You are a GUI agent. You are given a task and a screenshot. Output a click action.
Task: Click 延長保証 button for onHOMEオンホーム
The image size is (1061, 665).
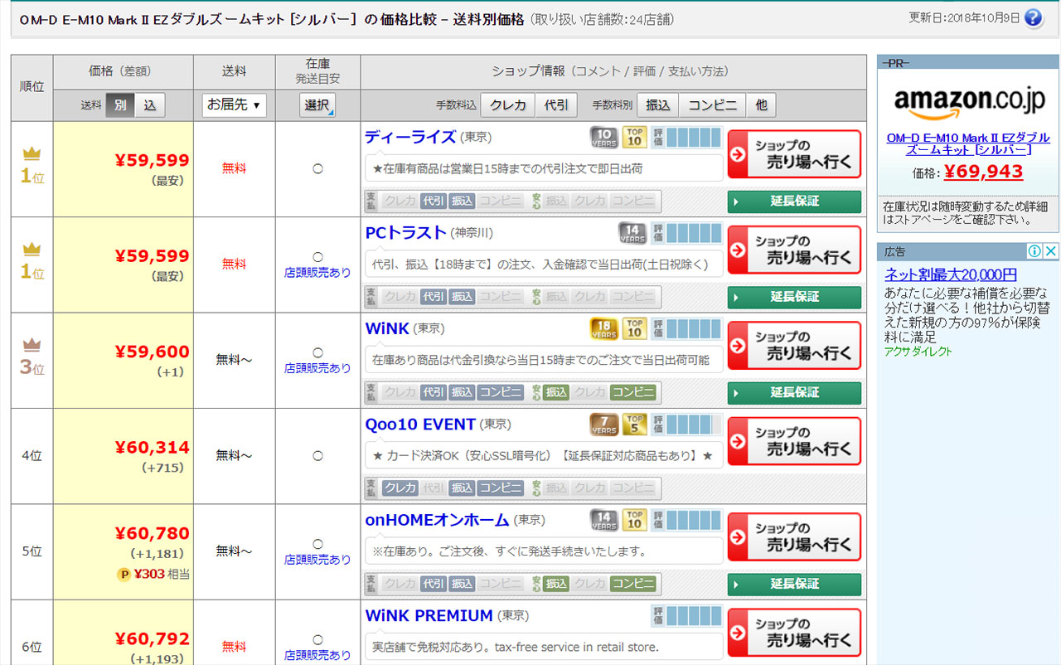point(794,585)
